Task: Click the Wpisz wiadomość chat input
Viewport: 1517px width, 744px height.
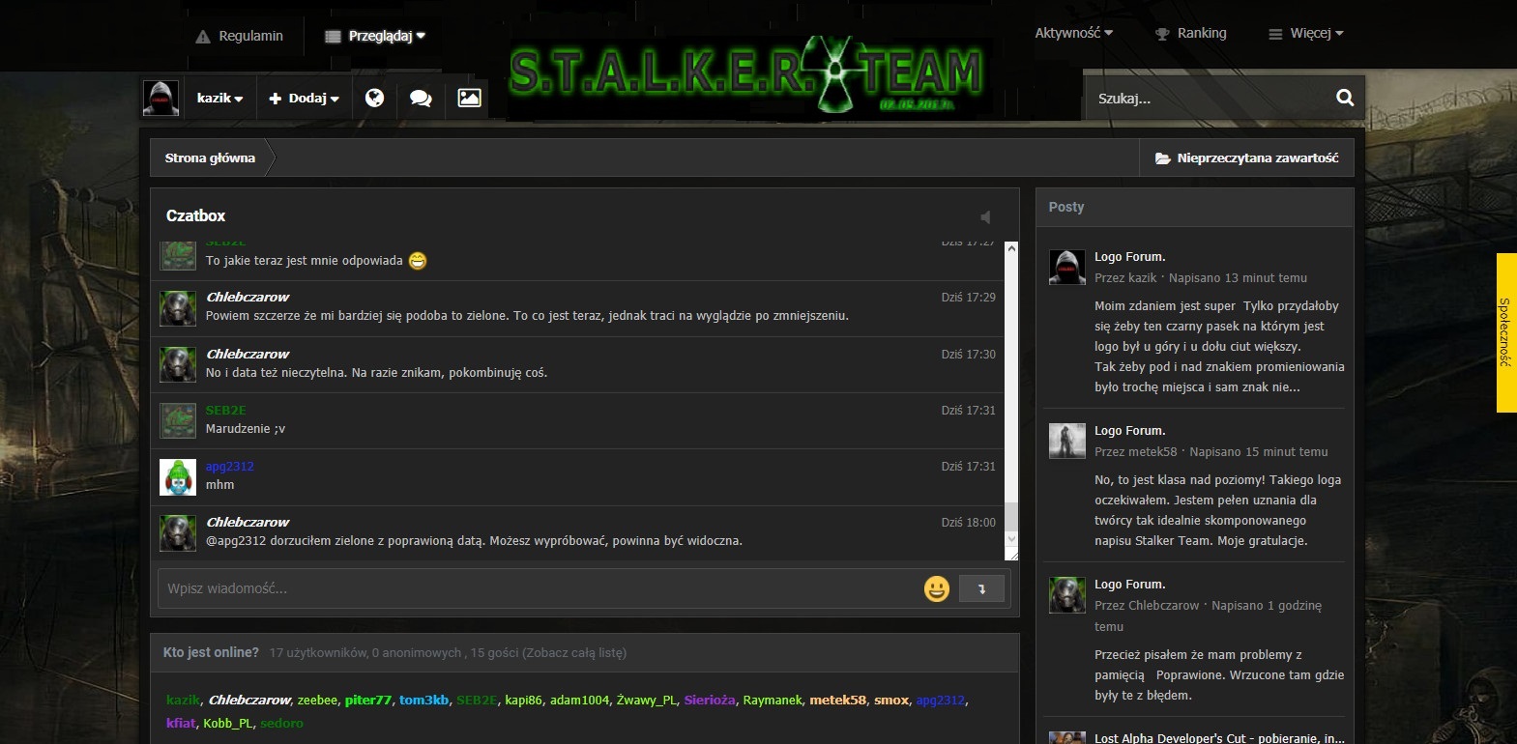Action: pyautogui.click(x=538, y=588)
